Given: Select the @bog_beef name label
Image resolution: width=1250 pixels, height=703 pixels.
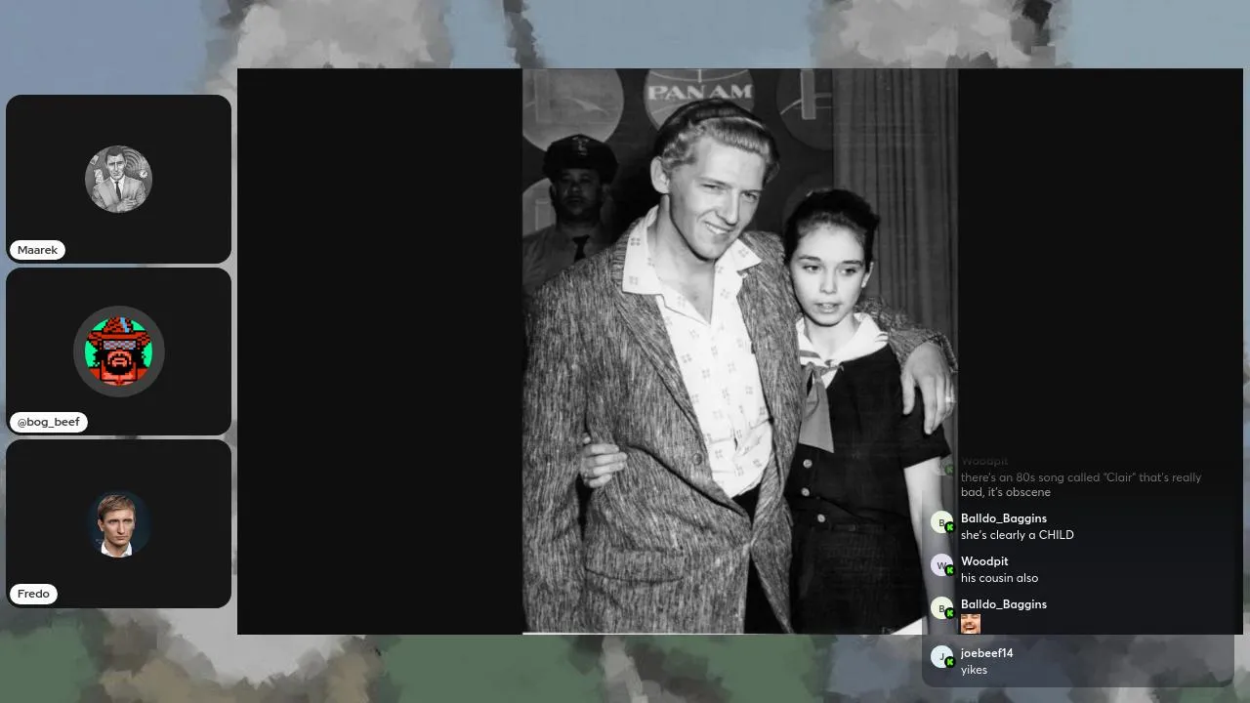Looking at the screenshot, I should (x=49, y=422).
